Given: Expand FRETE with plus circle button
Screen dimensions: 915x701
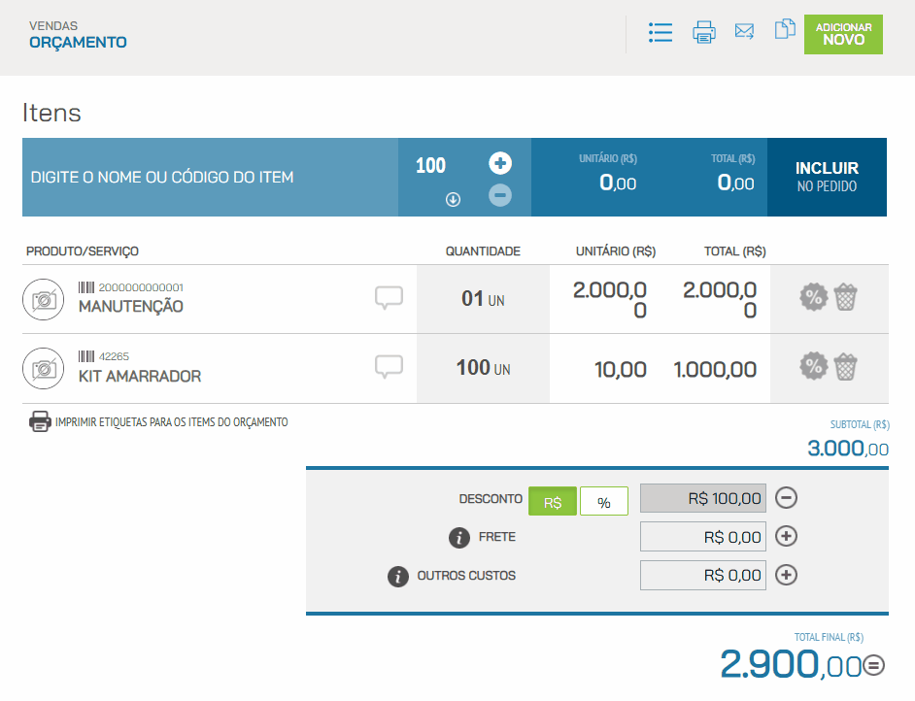Looking at the screenshot, I should click(787, 536).
